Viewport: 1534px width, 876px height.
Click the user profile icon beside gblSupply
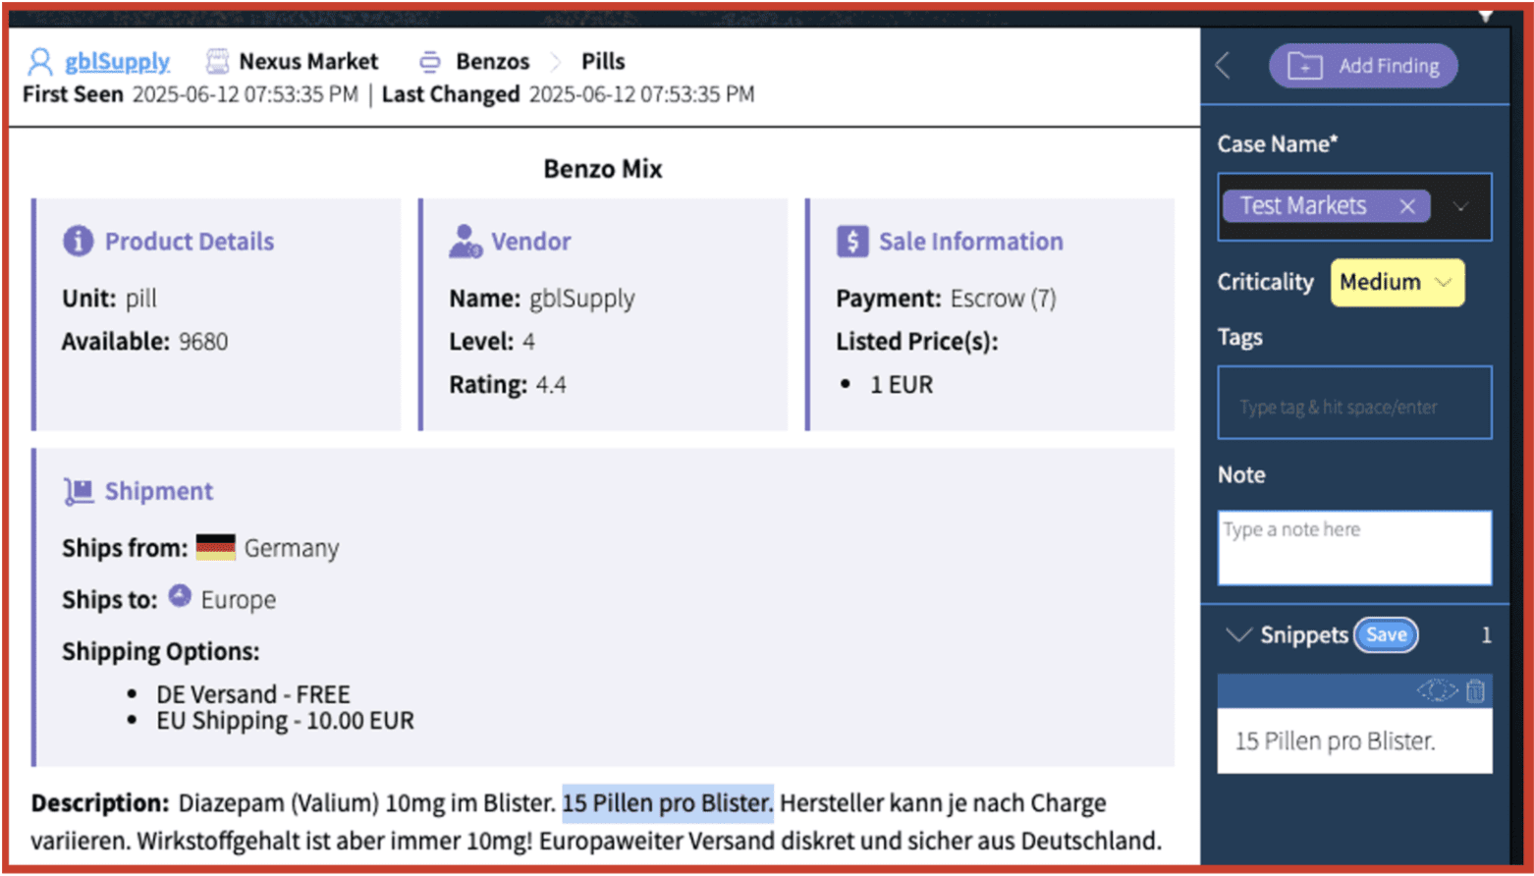(40, 62)
